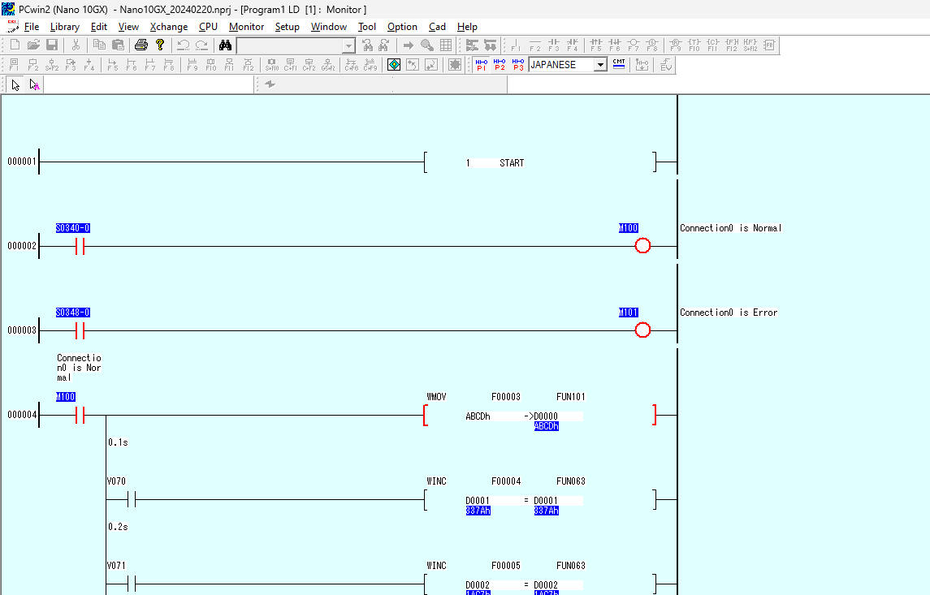
Task: Click the C+F9 icon in second row
Action: click(370, 65)
